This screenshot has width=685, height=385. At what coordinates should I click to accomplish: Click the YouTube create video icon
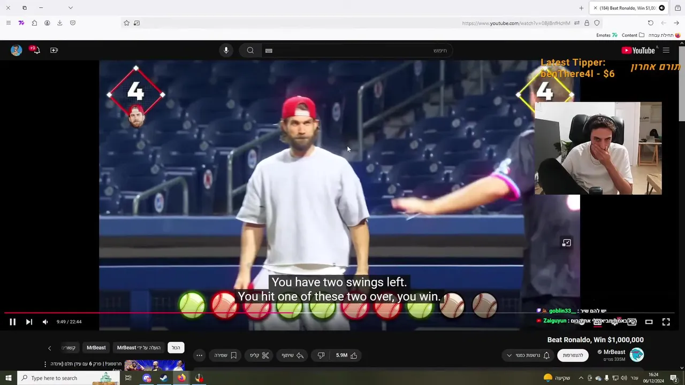click(54, 50)
